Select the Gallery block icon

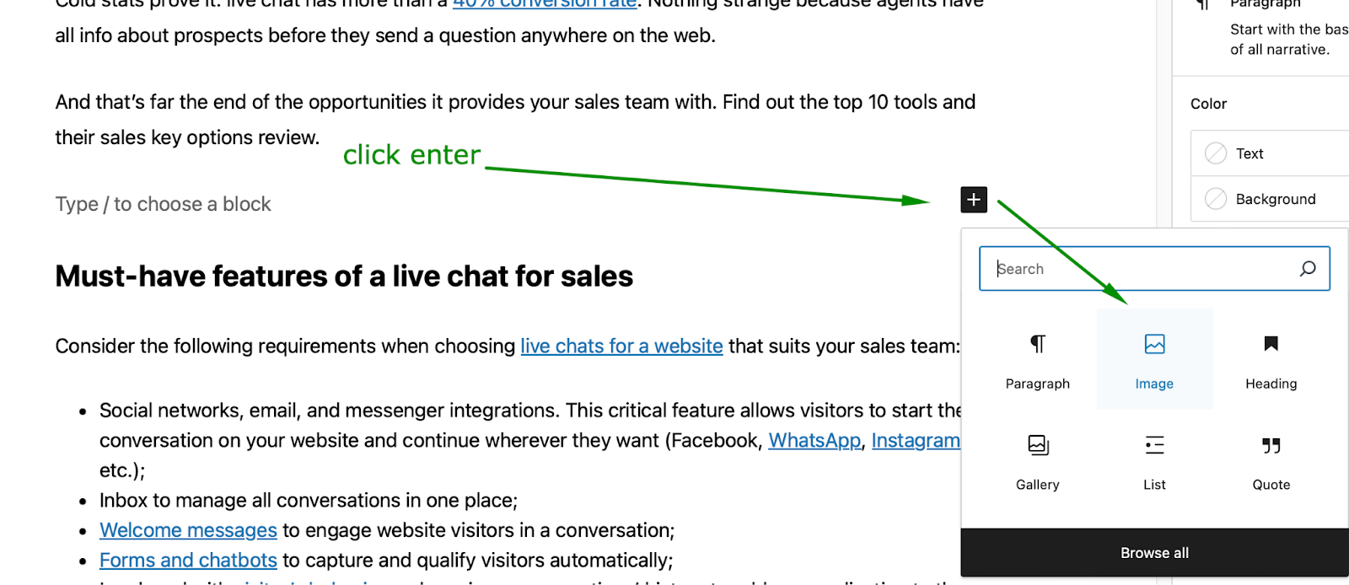[1037, 445]
